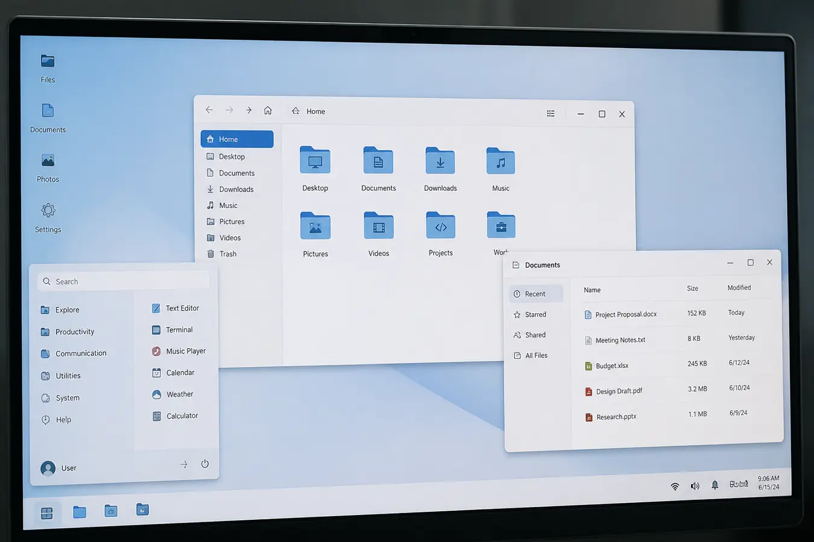Go back in Home file window
814x542 pixels.
tap(209, 110)
